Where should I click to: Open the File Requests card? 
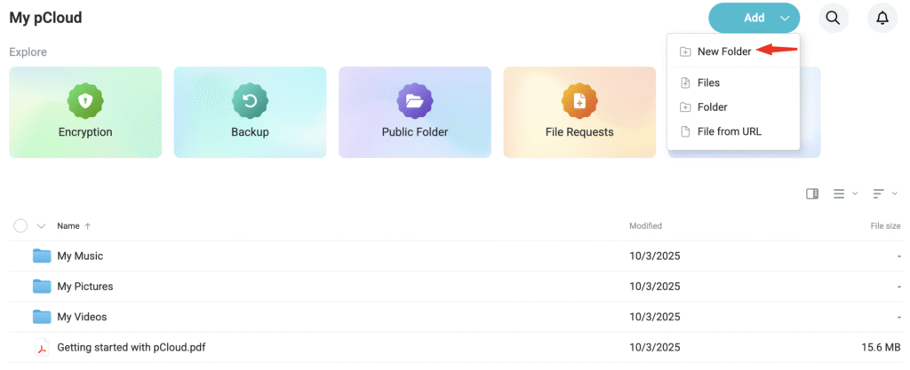(x=579, y=112)
